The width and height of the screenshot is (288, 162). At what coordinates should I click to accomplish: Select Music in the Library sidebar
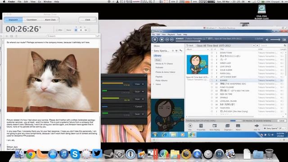pyautogui.click(x=158, y=60)
